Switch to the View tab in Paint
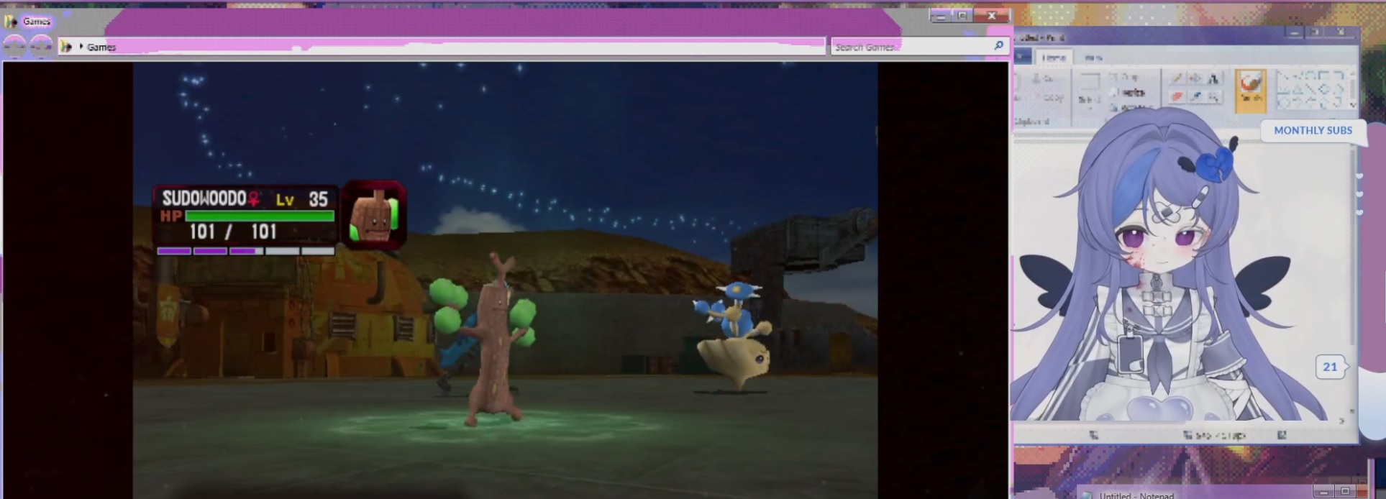Image resolution: width=1386 pixels, height=499 pixels. tap(1093, 58)
